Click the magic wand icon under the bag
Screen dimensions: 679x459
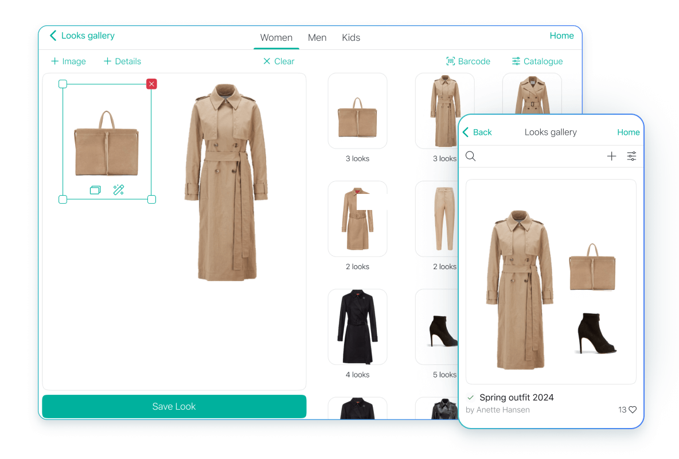point(119,190)
